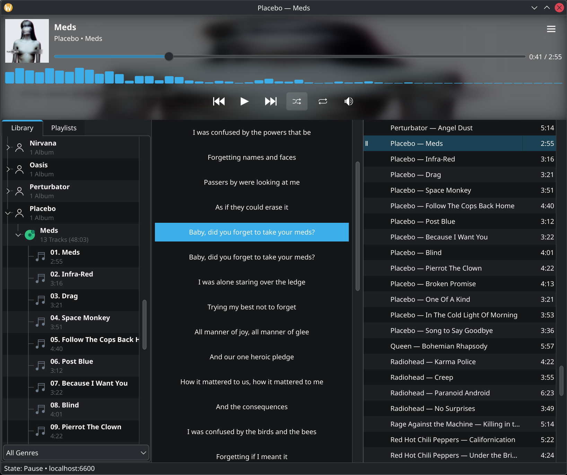Skip to the next track
This screenshot has height=475, width=567.
[271, 102]
